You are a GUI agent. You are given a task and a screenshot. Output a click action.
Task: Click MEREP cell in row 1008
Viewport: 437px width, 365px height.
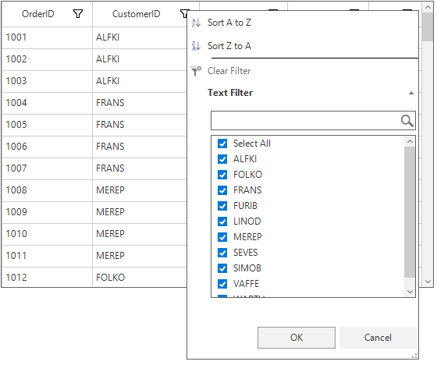[x=140, y=190]
